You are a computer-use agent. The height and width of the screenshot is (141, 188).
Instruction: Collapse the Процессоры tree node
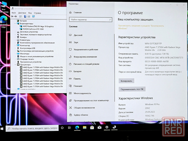pyautogui.click(x=15, y=65)
